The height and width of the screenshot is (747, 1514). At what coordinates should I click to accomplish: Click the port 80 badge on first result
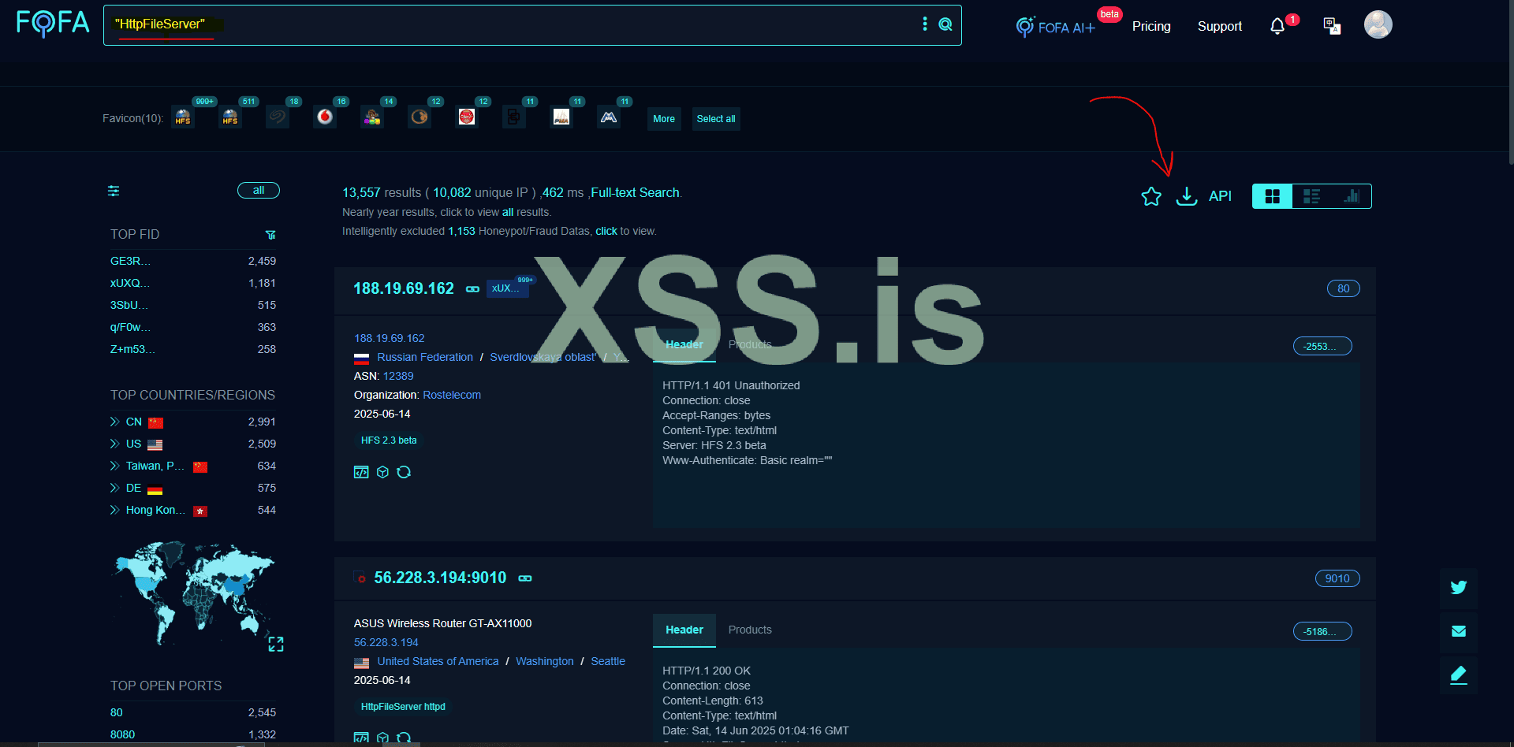pyautogui.click(x=1344, y=288)
